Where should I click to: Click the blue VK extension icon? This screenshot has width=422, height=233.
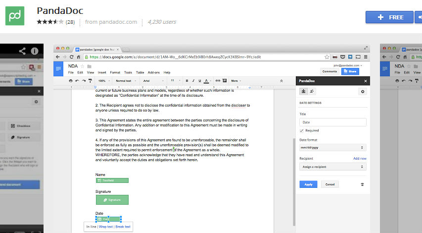click(x=350, y=57)
